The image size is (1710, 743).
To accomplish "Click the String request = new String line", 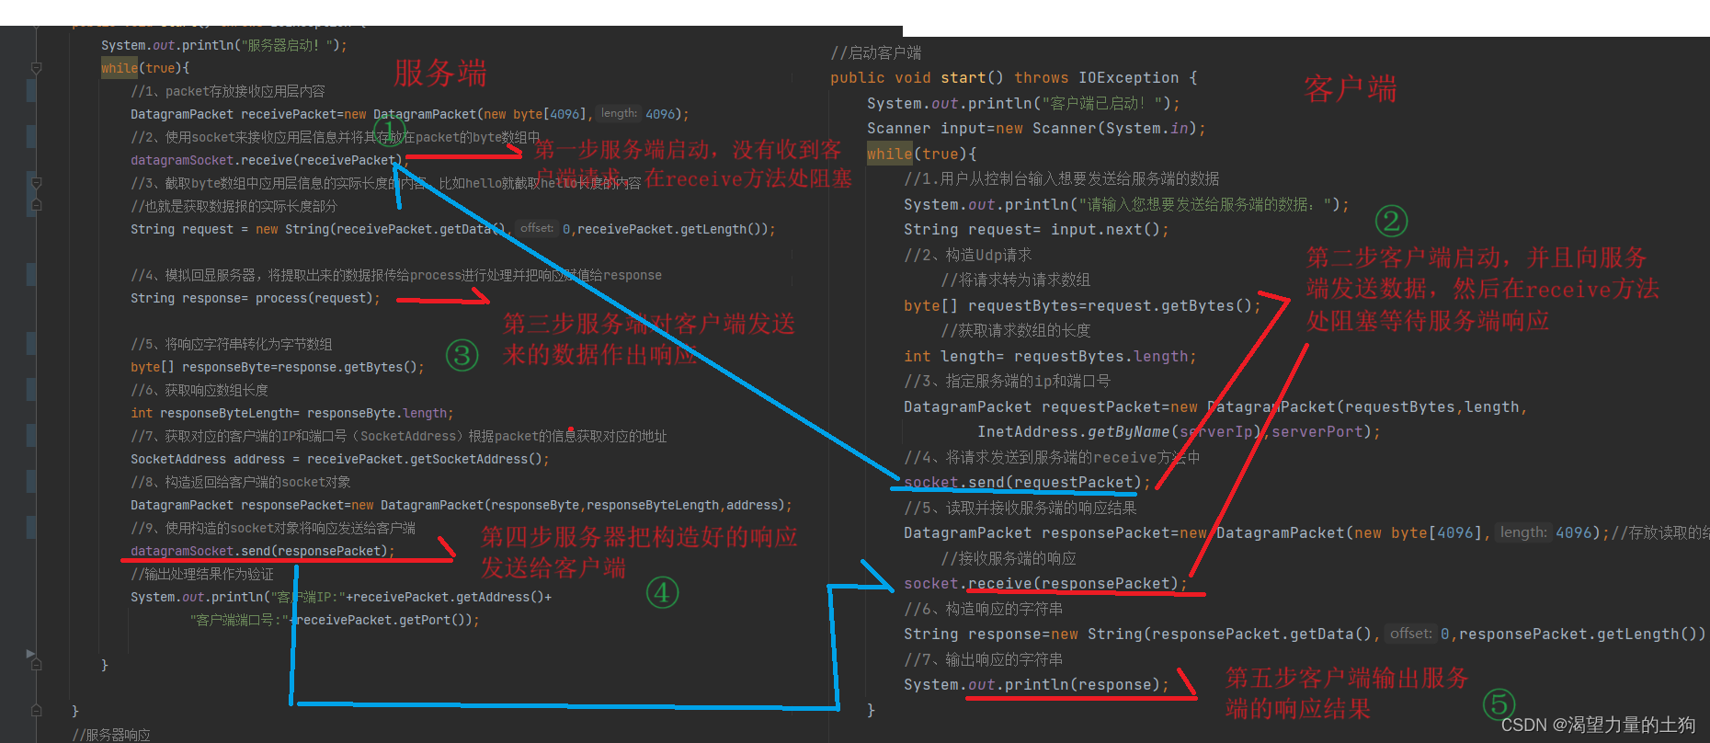I will tap(452, 229).
